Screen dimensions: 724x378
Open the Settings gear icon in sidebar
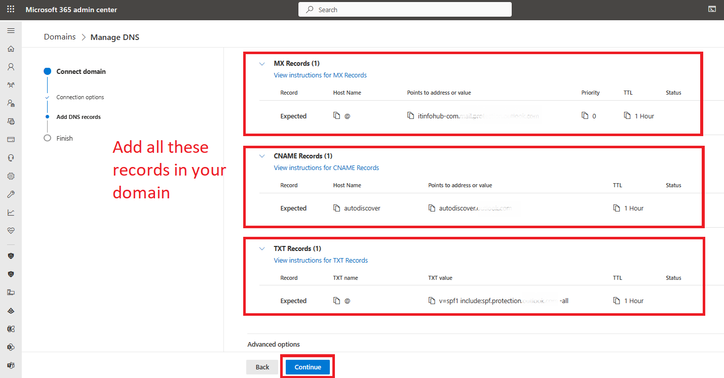pyautogui.click(x=11, y=176)
